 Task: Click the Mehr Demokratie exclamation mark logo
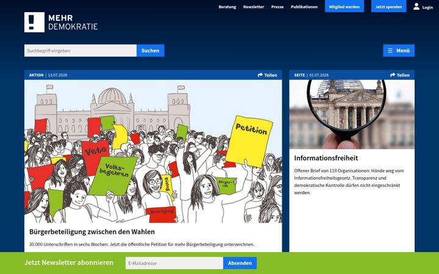coord(34,22)
